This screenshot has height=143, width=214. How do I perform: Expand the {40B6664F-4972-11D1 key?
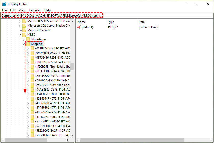pyautogui.click(x=28, y=99)
